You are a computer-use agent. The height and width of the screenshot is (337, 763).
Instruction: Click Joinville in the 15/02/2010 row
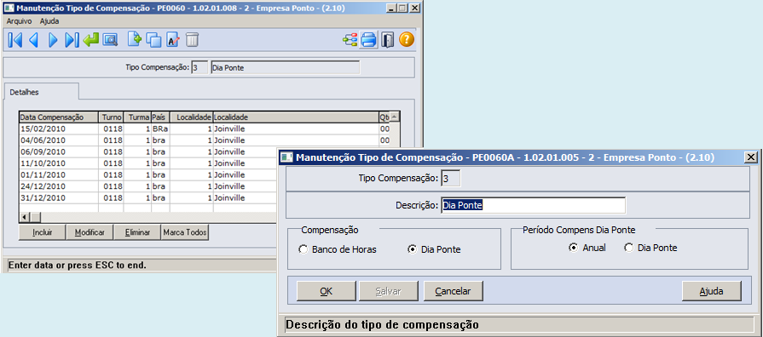[x=295, y=129]
